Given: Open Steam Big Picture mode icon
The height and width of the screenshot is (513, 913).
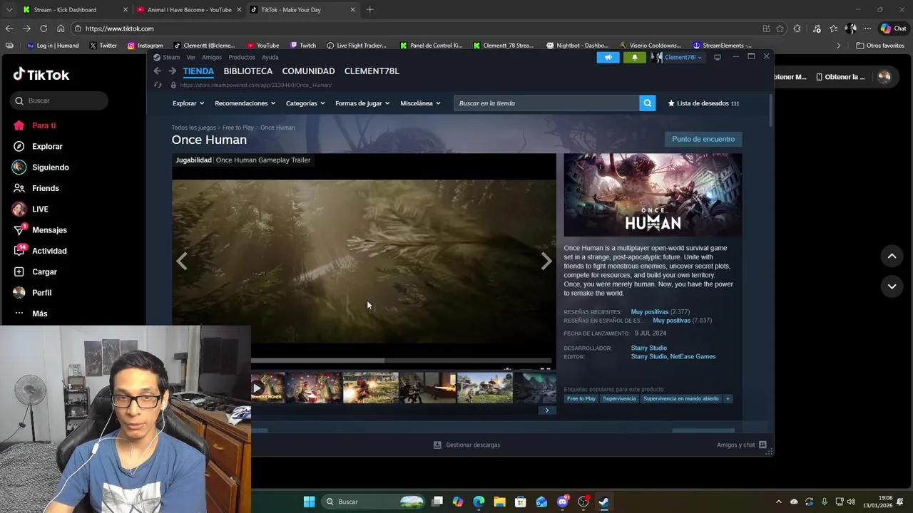Looking at the screenshot, I should point(718,57).
